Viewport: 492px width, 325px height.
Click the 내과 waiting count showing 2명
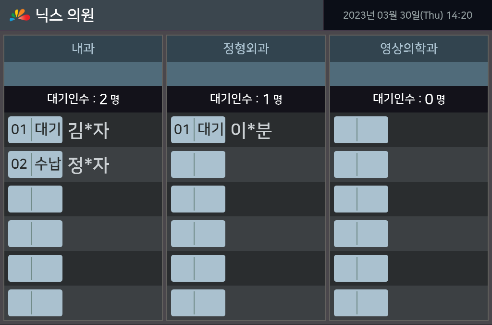click(83, 100)
